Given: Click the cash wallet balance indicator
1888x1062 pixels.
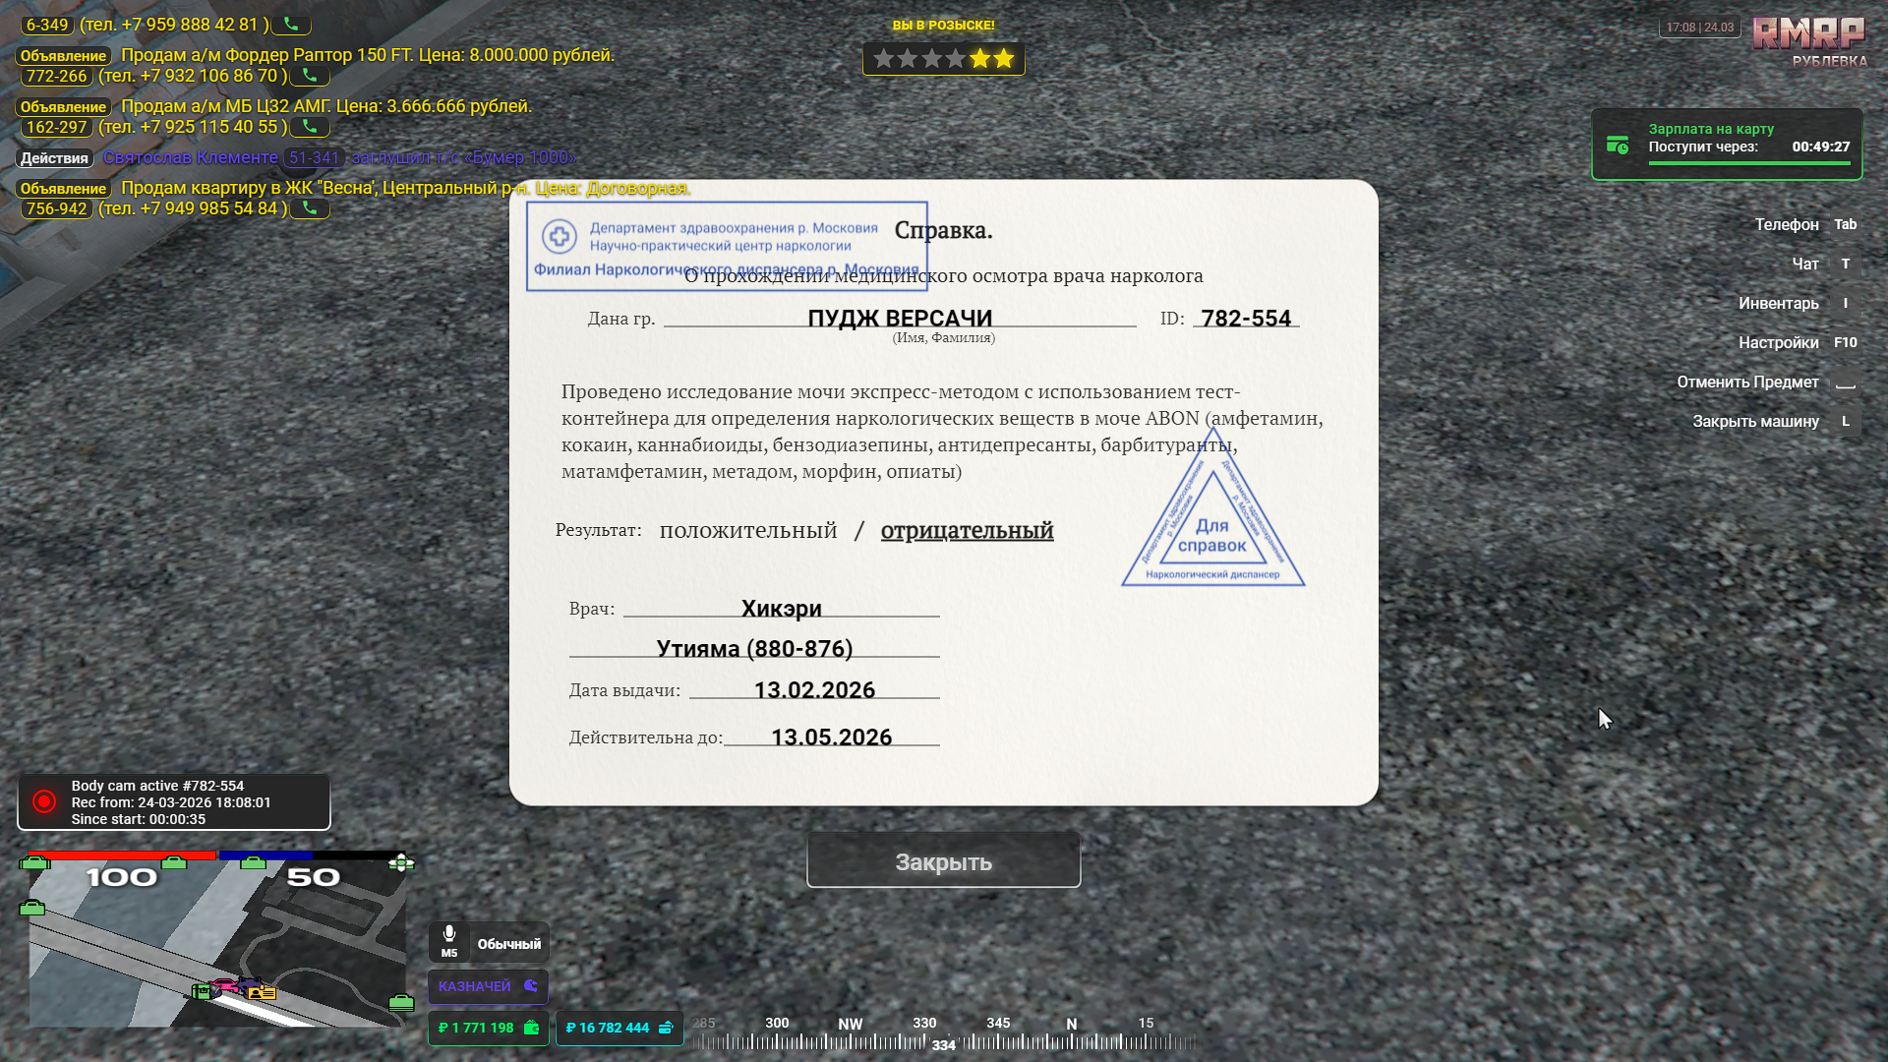Looking at the screenshot, I should tap(489, 1028).
